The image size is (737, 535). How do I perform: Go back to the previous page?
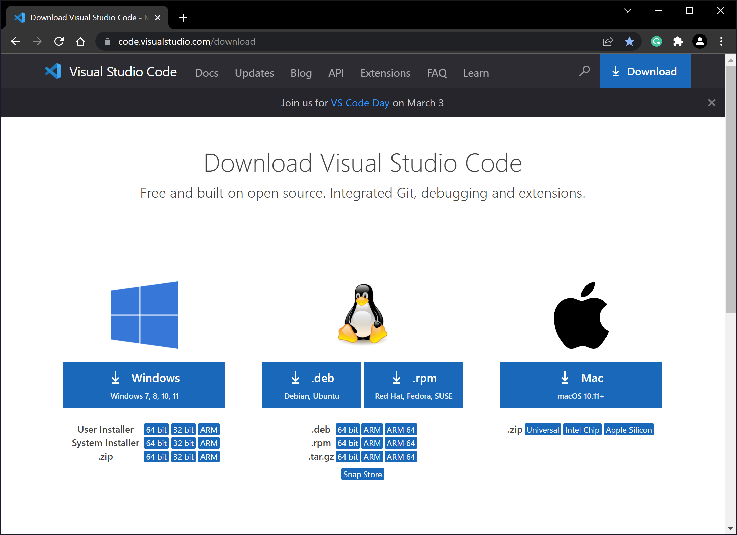[x=16, y=41]
